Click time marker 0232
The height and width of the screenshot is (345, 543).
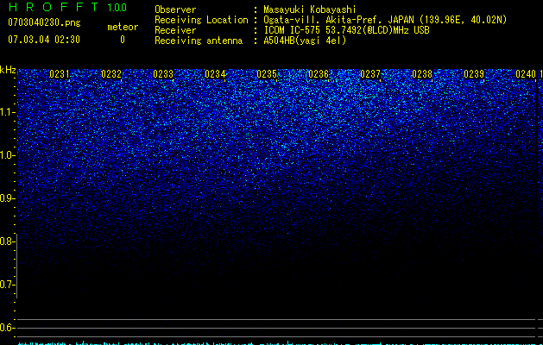click(x=111, y=74)
